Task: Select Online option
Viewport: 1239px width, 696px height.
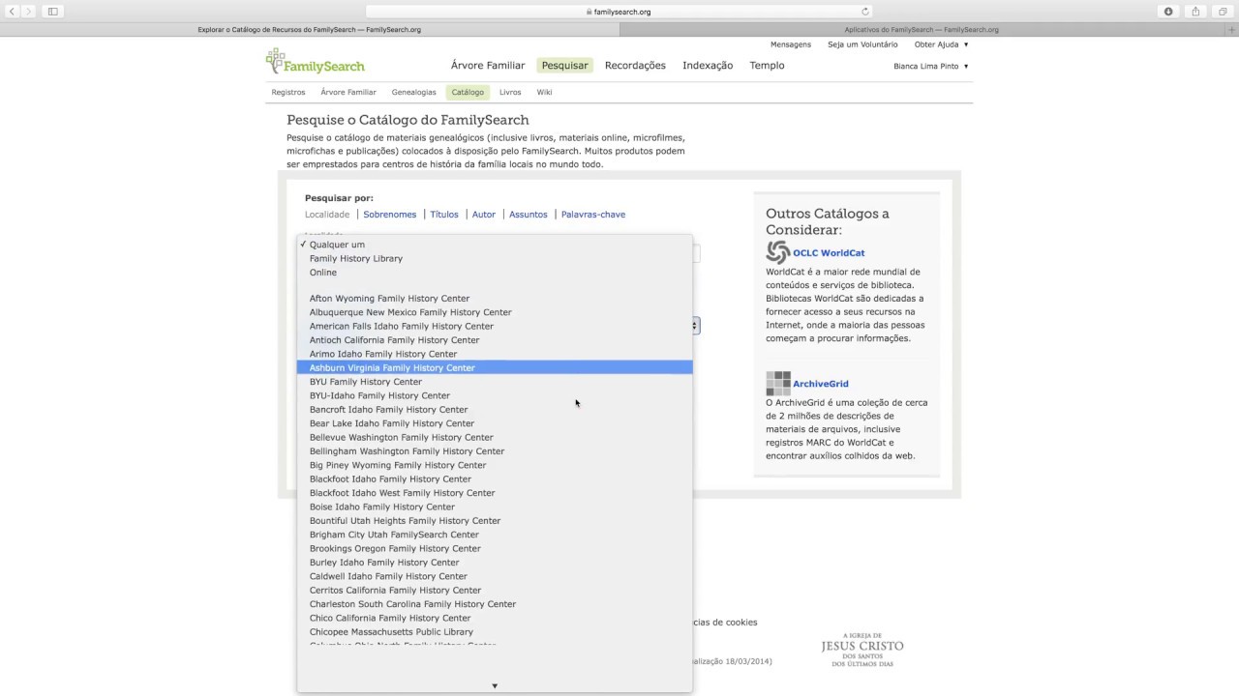Action: [x=495, y=273]
